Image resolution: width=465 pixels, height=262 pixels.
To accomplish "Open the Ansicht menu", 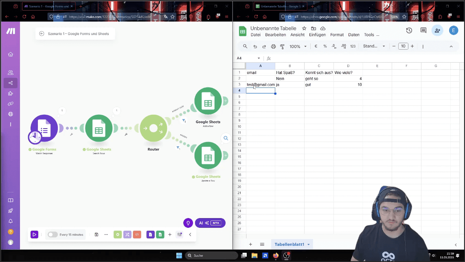I will (298, 35).
